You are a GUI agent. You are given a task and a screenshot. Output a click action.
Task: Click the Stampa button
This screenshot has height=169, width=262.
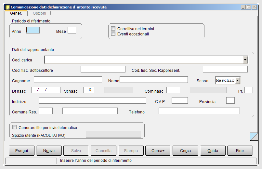(x=131, y=150)
